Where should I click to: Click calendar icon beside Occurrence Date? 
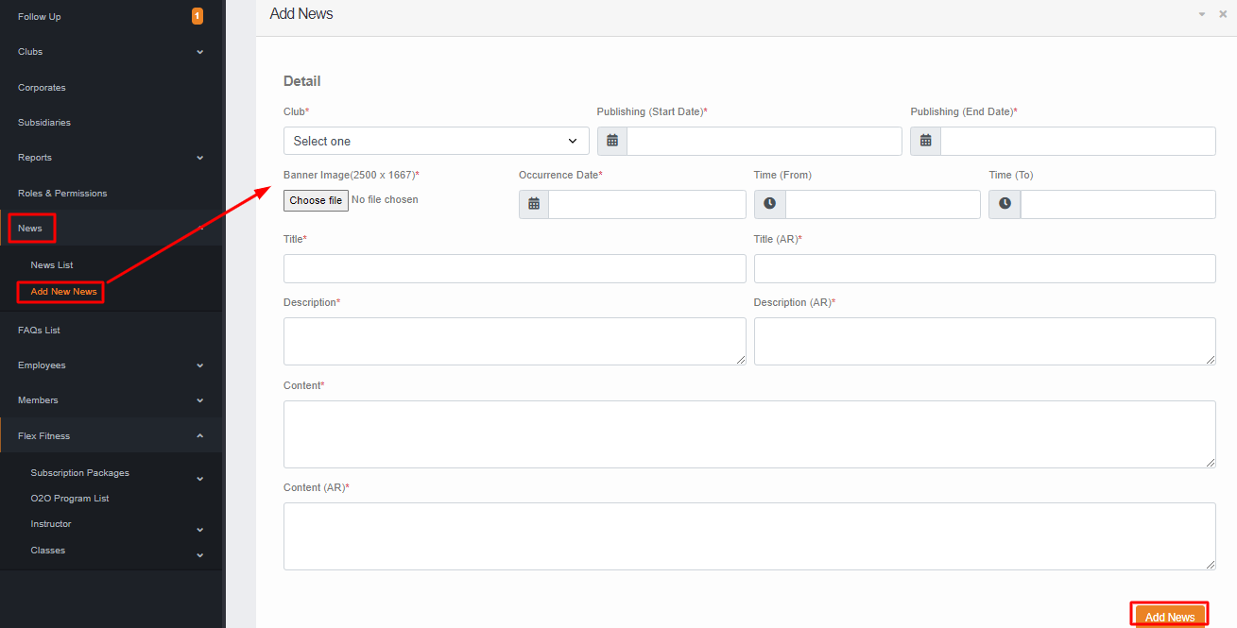[x=534, y=204]
